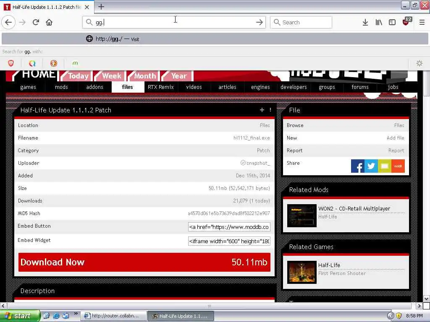
Task: Click the plus icon in patch header
Action: click(262, 110)
